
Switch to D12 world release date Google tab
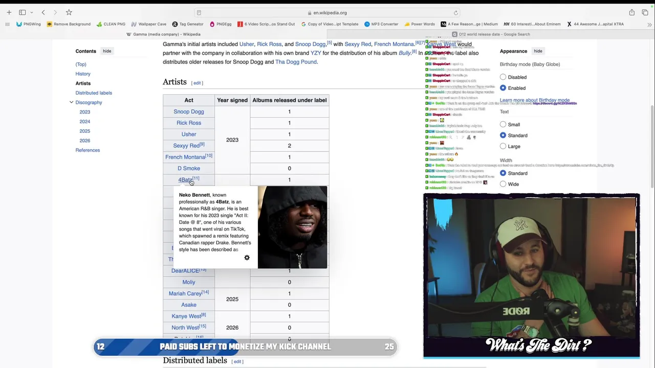tap(491, 34)
